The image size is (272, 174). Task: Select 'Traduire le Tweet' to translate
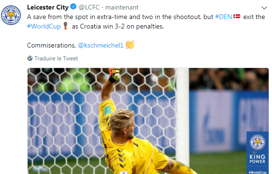56,58
